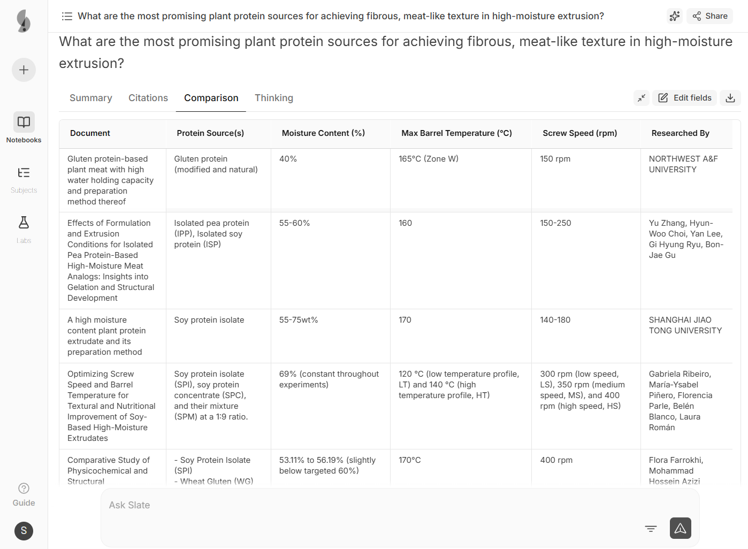This screenshot has width=748, height=549.
Task: Open the Thinking tab
Action: (274, 98)
